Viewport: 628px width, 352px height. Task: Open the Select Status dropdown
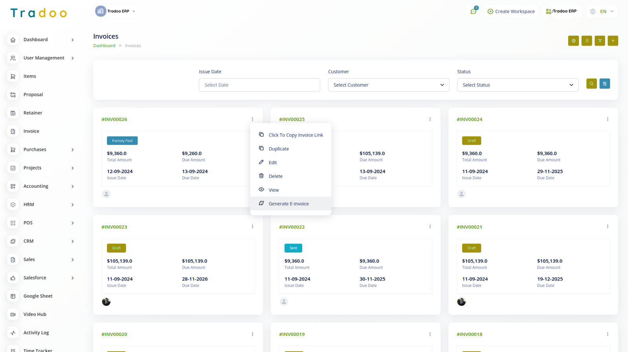click(x=517, y=85)
